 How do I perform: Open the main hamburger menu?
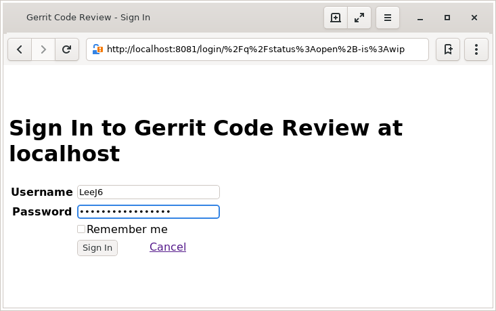[388, 18]
